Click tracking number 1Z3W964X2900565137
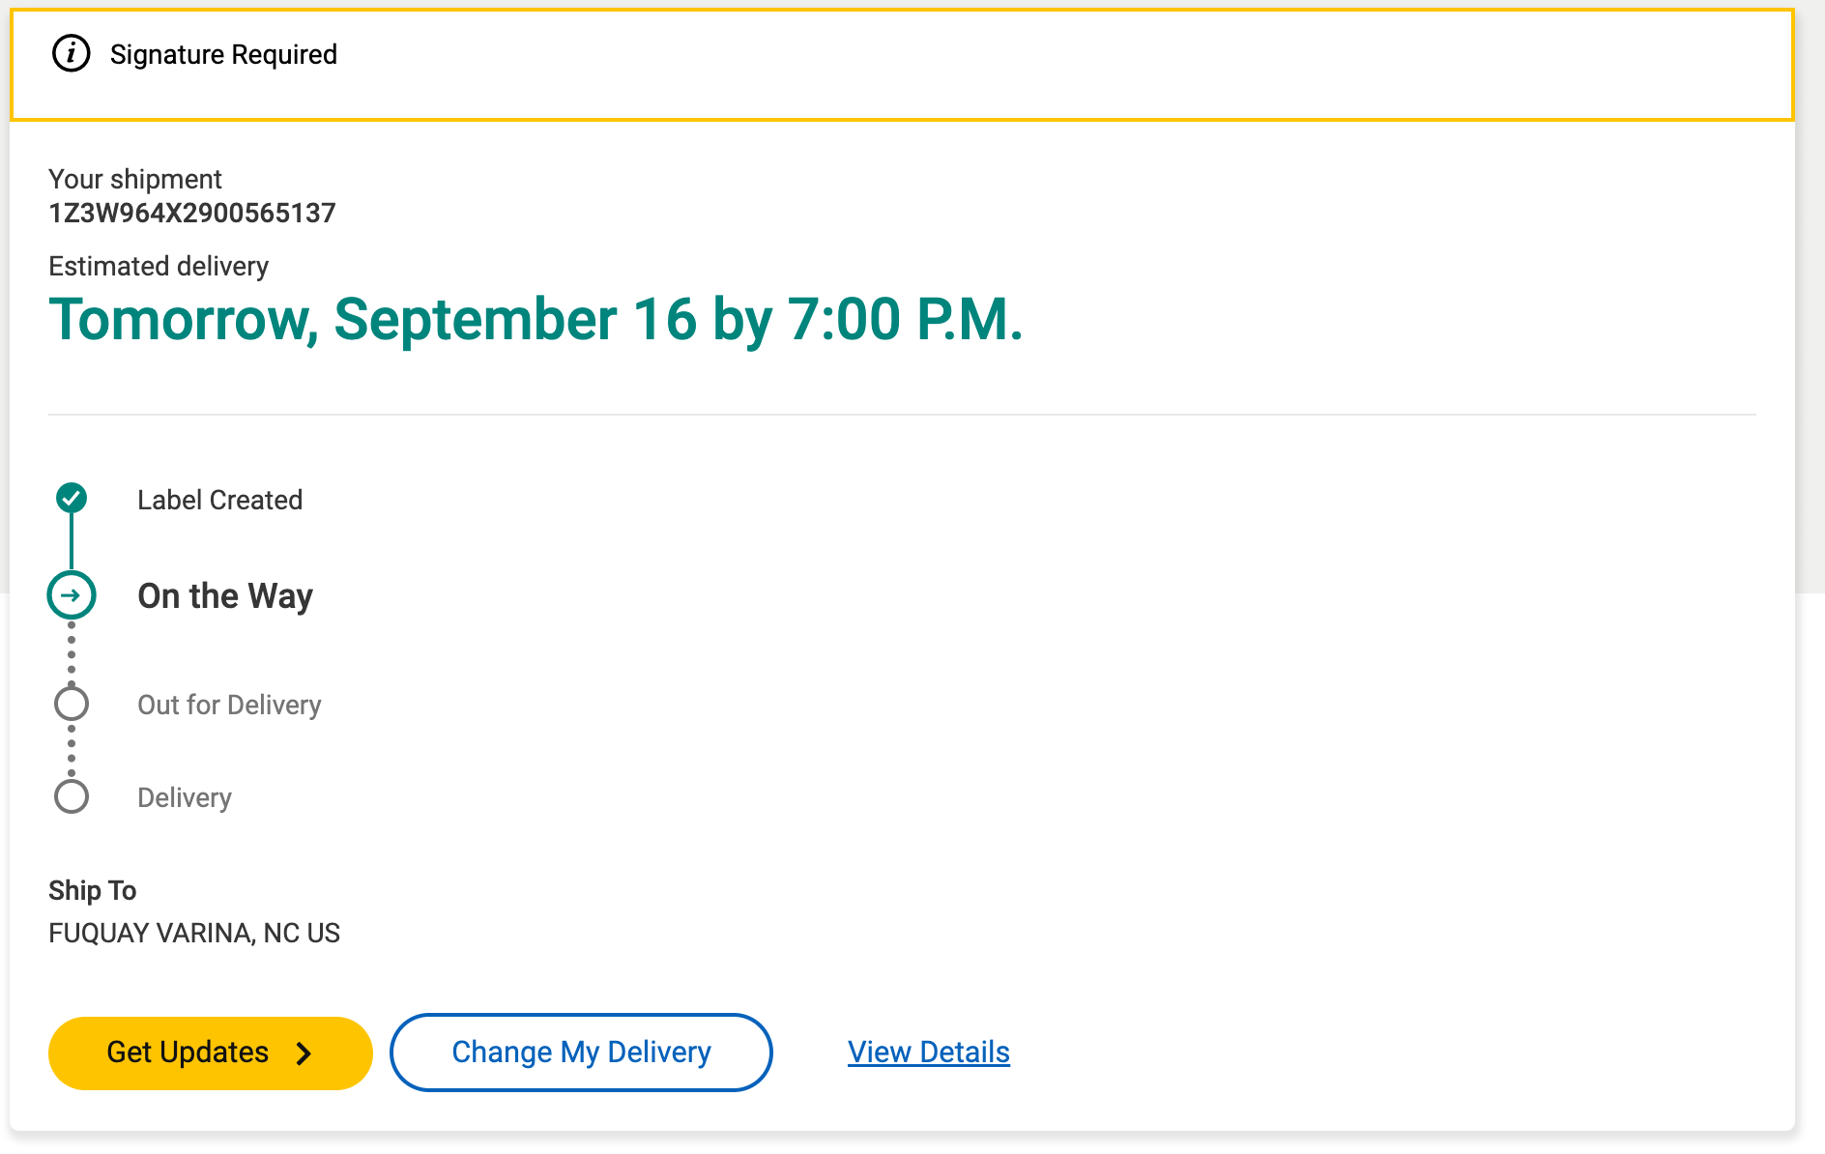 (192, 213)
